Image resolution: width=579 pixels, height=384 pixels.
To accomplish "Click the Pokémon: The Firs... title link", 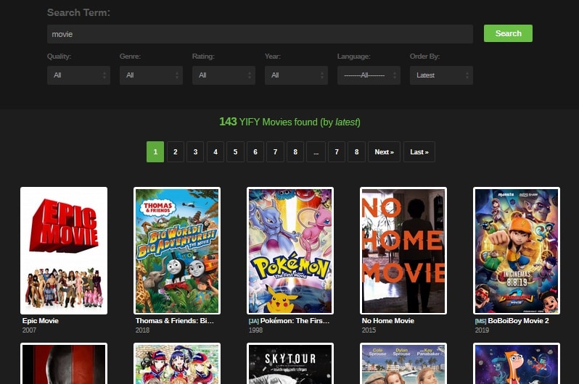I will tap(295, 320).
